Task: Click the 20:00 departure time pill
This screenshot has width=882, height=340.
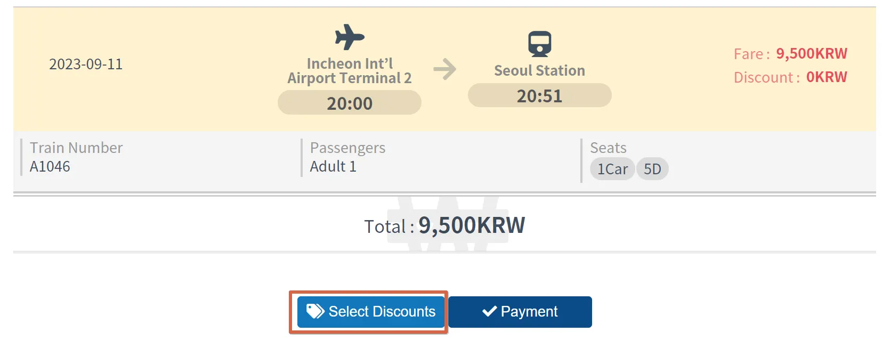Action: pos(350,103)
